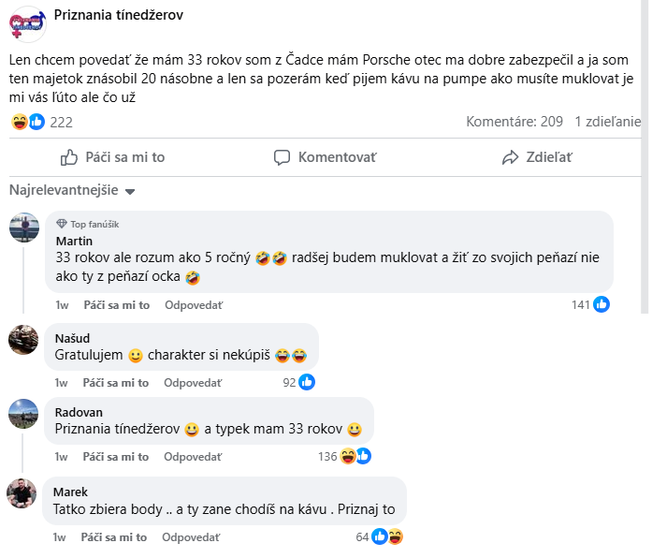The image size is (652, 558).
Task: Click post reaction emojis next to 222
Action: pos(28,122)
